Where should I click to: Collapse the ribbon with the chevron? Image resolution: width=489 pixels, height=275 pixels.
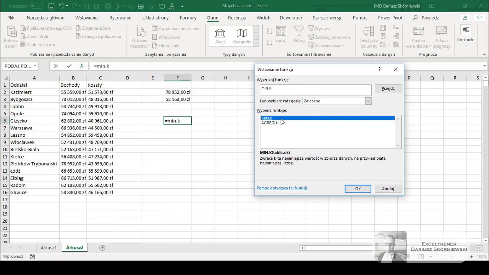click(x=484, y=55)
